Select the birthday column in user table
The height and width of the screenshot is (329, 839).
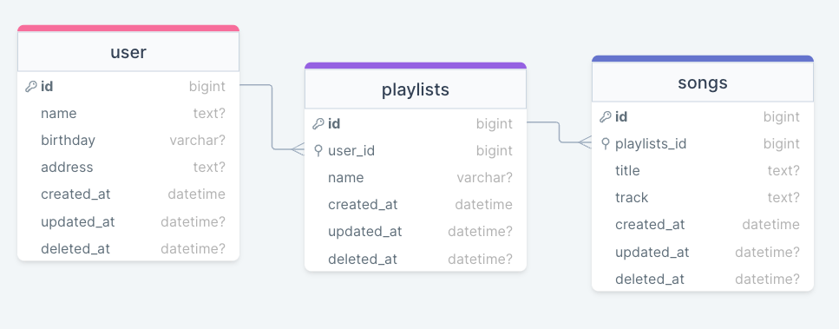tap(128, 140)
